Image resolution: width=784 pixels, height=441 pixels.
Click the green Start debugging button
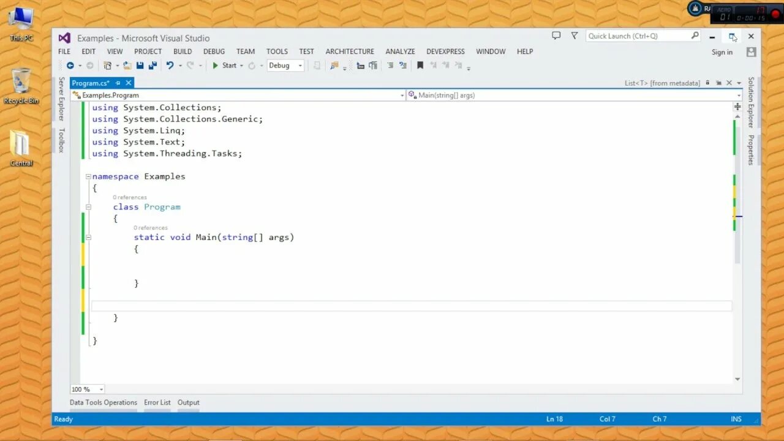click(224, 66)
